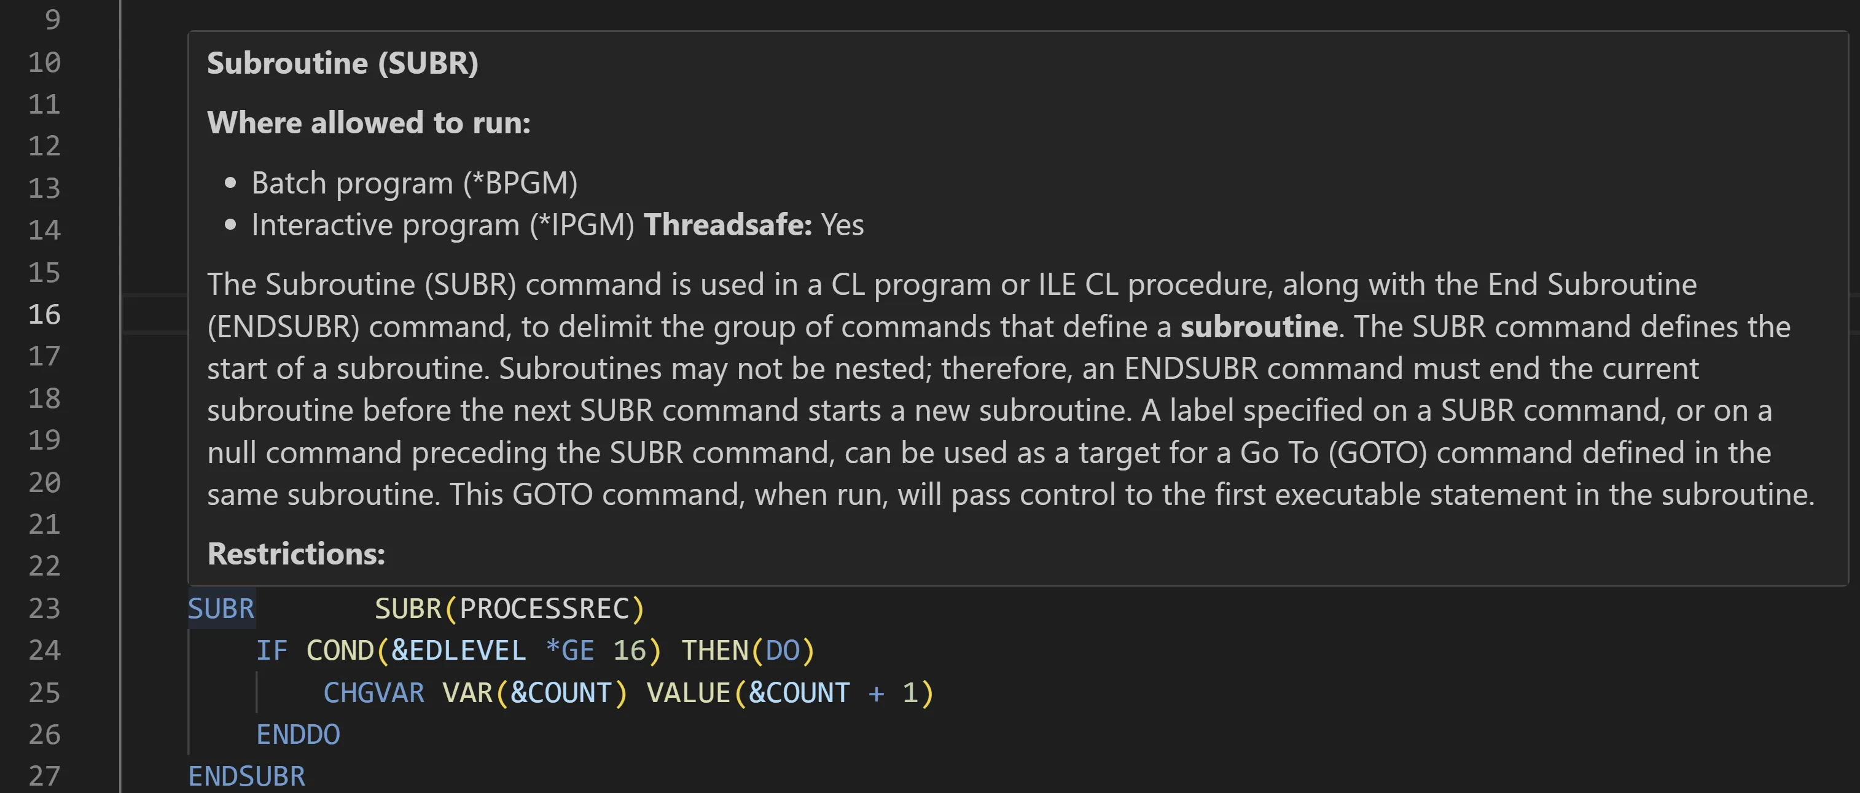
Task: Click the *GE comparison operator
Action: click(569, 650)
